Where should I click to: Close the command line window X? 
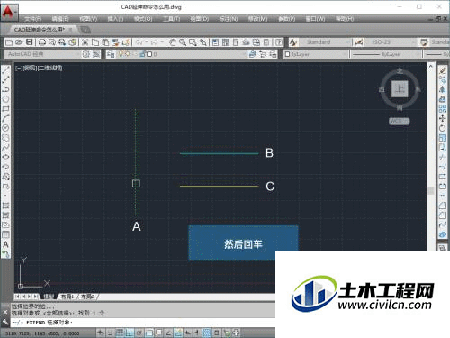[x=5, y=312]
